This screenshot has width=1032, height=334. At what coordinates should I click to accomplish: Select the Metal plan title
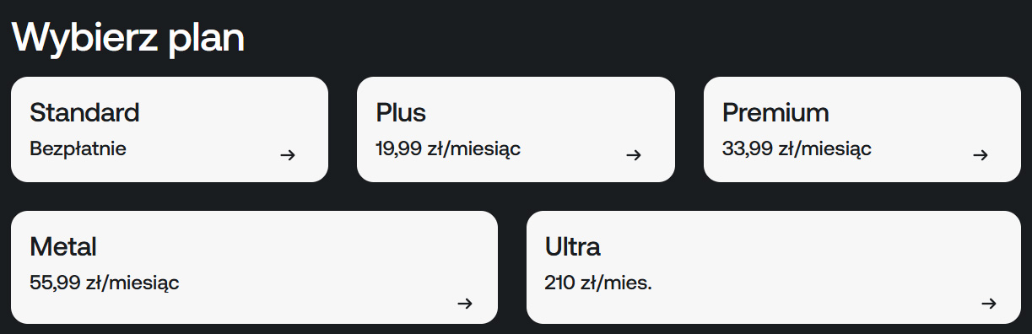[63, 246]
